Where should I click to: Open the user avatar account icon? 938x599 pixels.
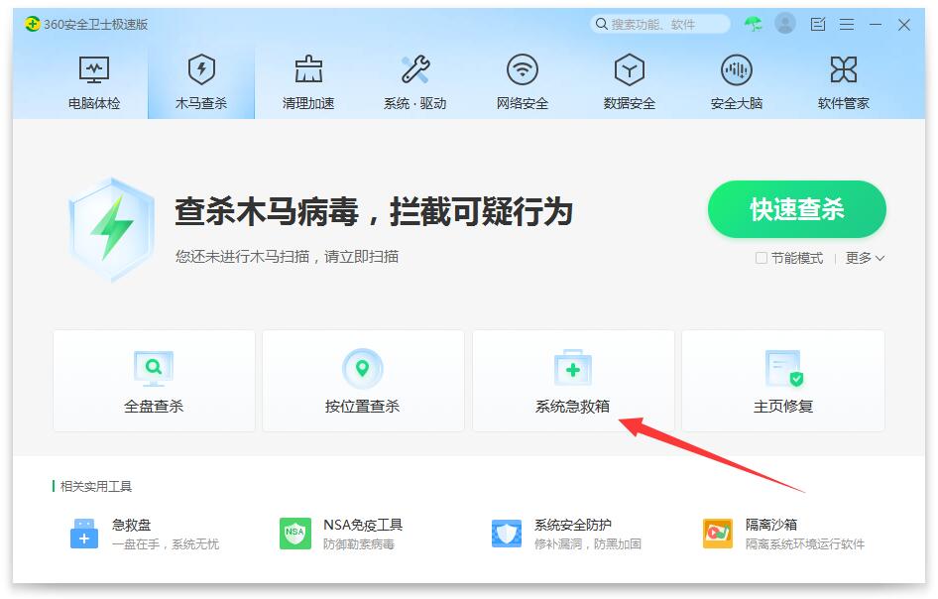[x=785, y=24]
